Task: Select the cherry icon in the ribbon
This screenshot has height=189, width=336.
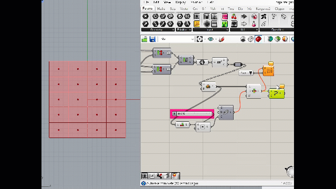Action: pyautogui.click(x=234, y=16)
